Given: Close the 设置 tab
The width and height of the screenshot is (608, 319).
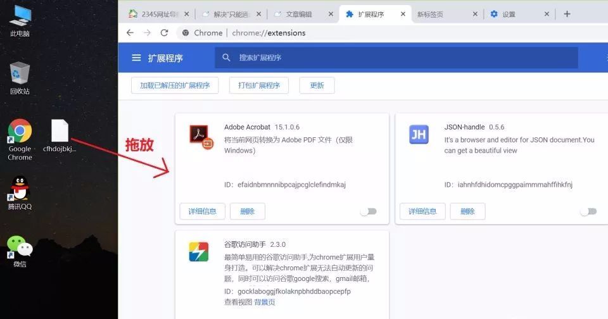Looking at the screenshot, I should (547, 14).
